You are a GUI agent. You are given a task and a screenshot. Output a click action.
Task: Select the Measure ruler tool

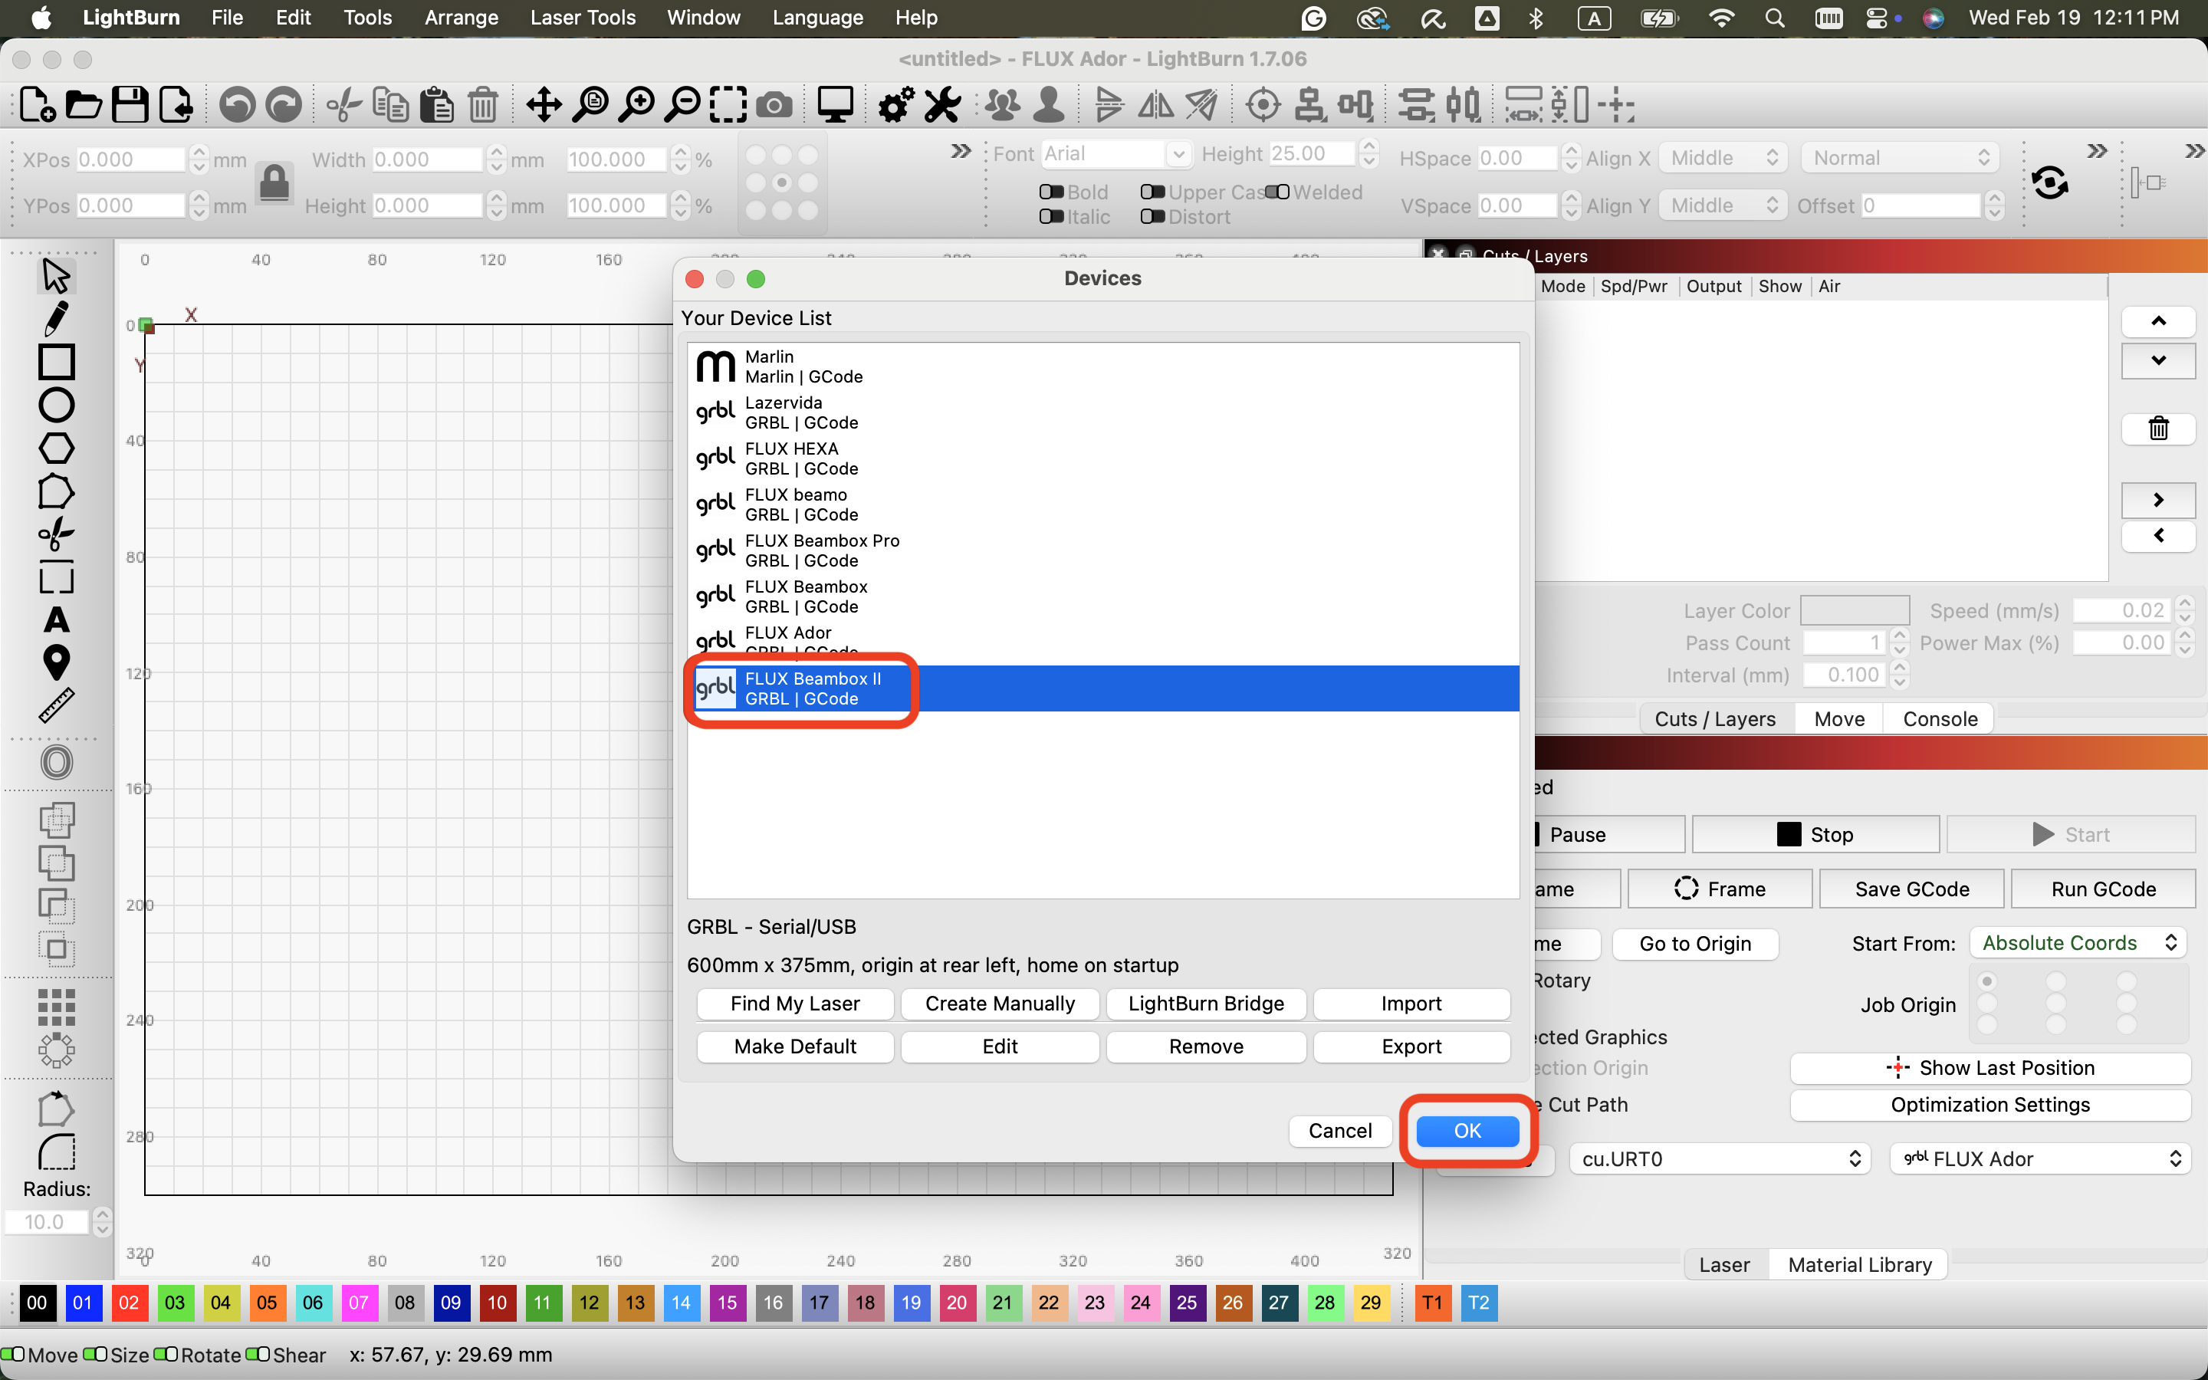coord(56,705)
